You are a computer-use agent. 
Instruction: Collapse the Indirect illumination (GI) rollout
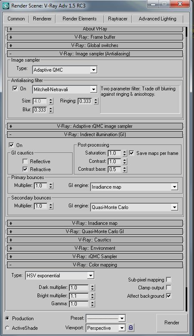(x=95, y=134)
